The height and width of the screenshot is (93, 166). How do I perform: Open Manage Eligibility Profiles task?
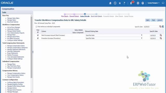click(15, 84)
